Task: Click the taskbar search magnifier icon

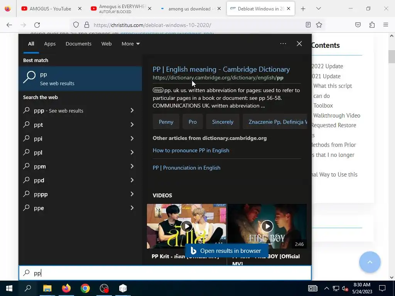Action: (x=28, y=288)
